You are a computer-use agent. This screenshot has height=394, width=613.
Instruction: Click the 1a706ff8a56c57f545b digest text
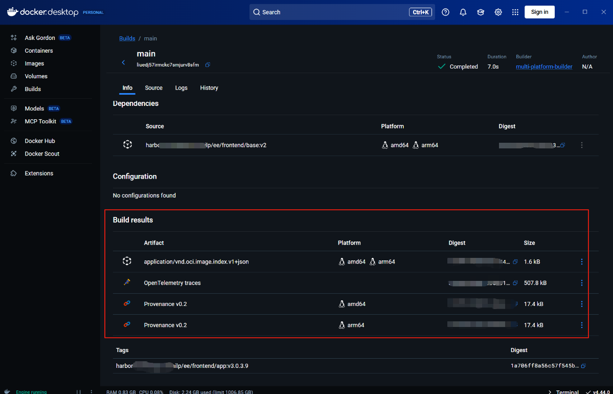click(544, 366)
